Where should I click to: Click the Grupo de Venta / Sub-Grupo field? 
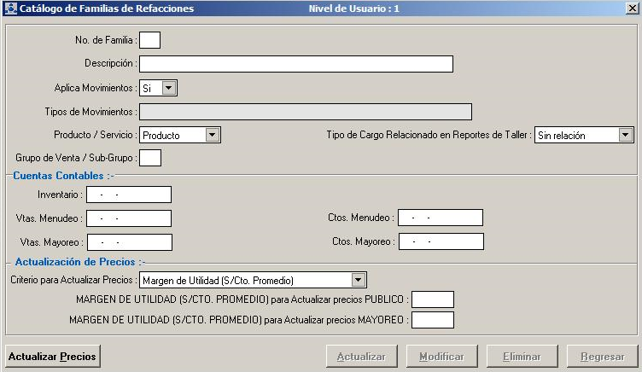tap(149, 158)
